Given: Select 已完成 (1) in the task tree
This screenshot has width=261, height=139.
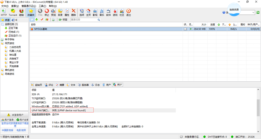Looking at the screenshot, I should click(14, 32).
